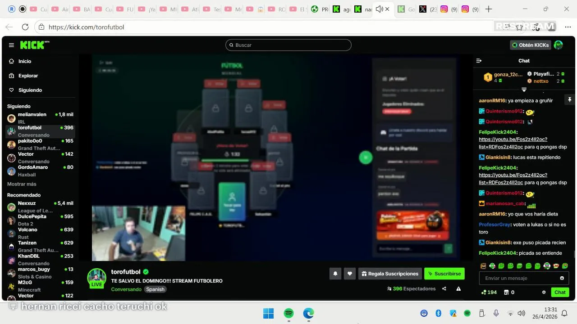The image size is (577, 324).
Task: Open the emoji picker in the chat input
Action: [562, 278]
